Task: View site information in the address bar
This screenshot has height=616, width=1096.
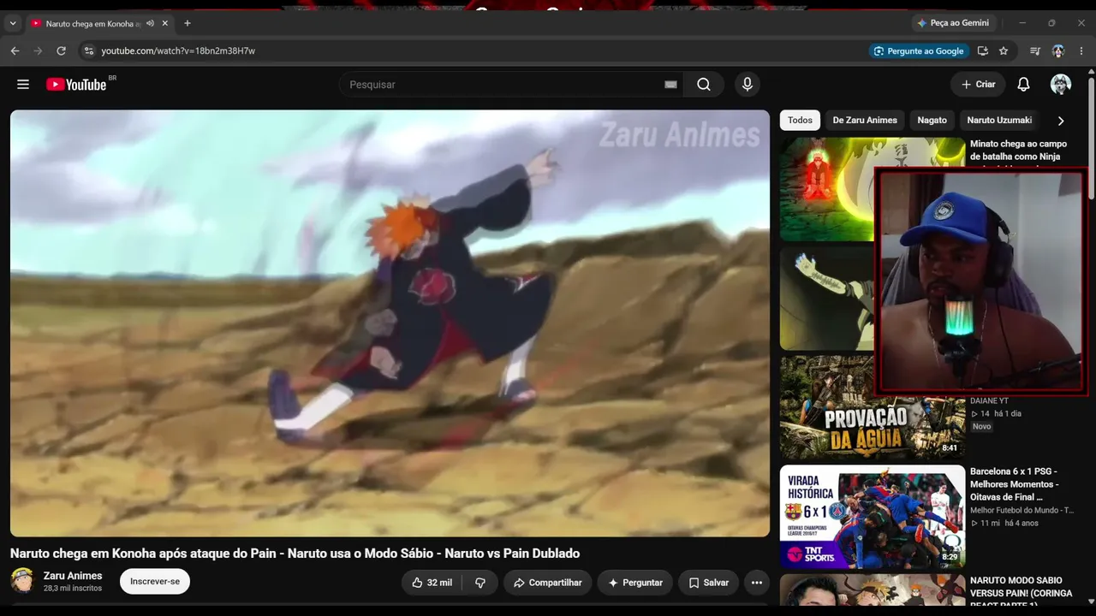Action: [87, 50]
